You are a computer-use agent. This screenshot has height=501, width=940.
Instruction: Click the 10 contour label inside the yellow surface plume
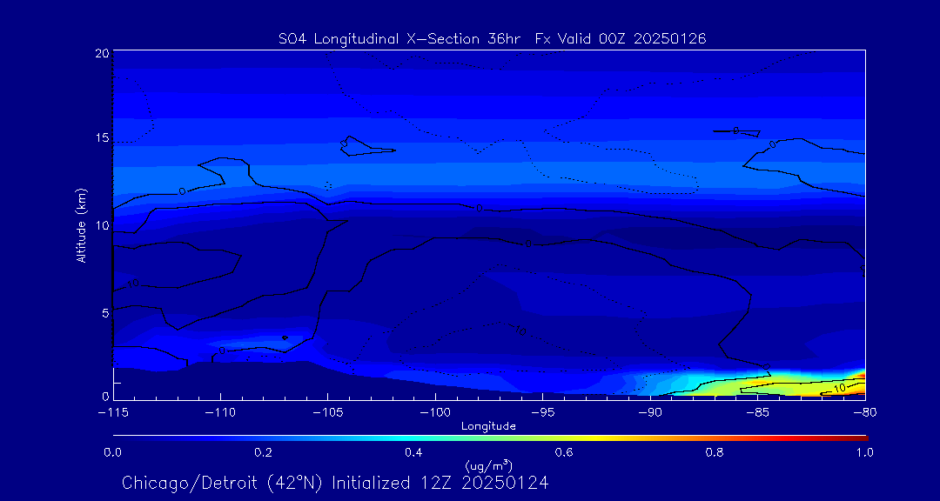[839, 388]
